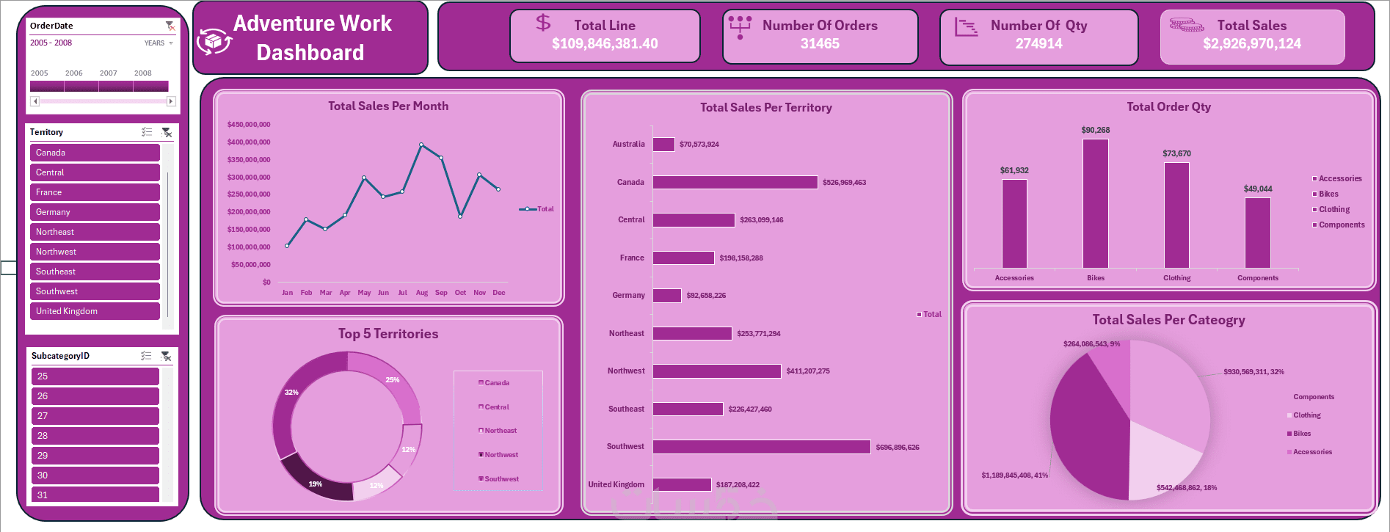Click the timeline left scroll arrow

[34, 101]
